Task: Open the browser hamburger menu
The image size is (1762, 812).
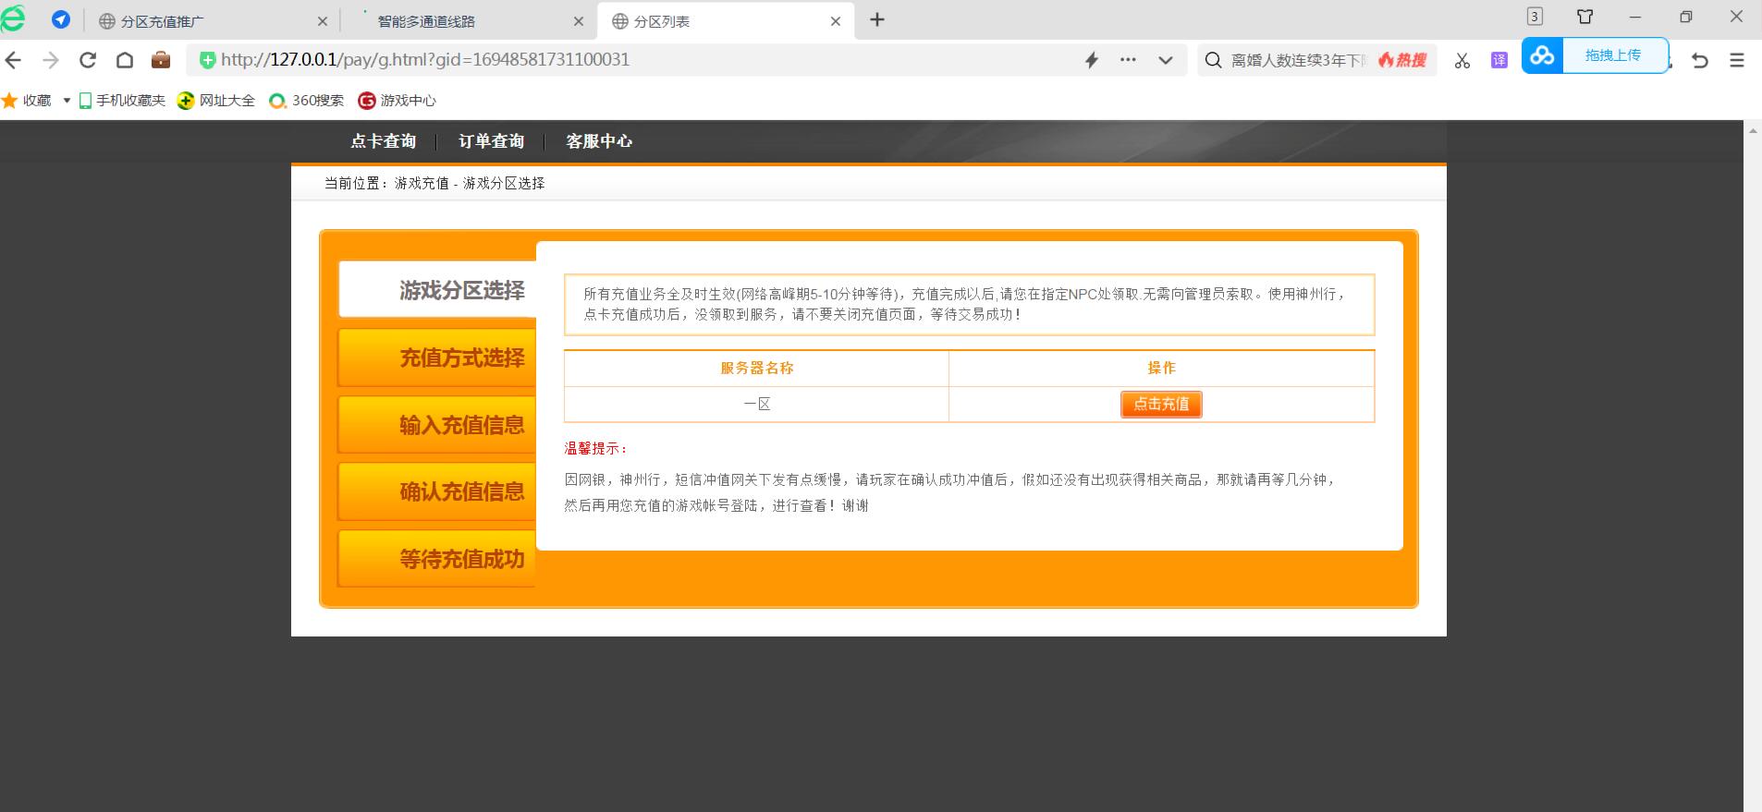Action: [1737, 60]
